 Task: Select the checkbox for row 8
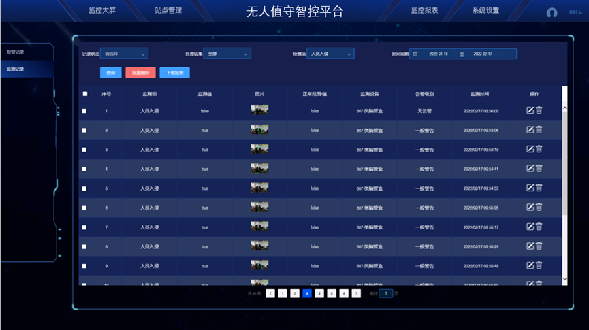pos(84,246)
